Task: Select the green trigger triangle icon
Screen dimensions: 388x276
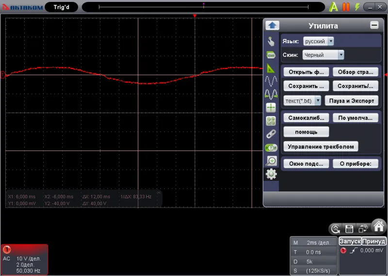Action: point(271,69)
